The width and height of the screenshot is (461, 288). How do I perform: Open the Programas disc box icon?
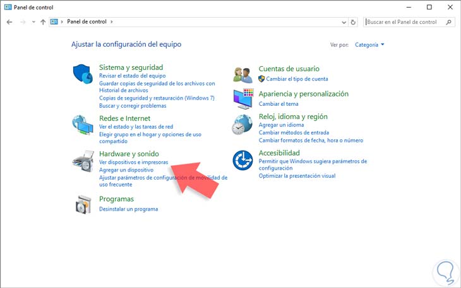83,204
